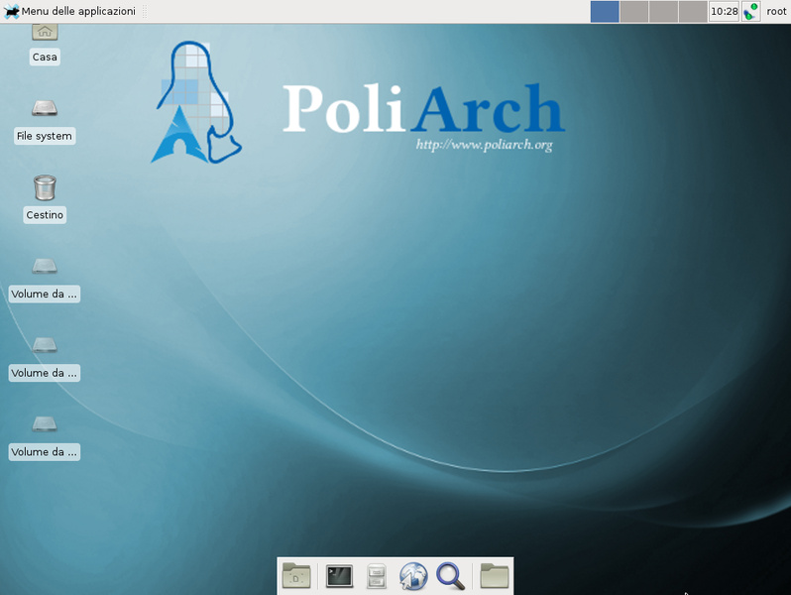This screenshot has width=791, height=595.
Task: Open the file cabinet manager launcher
Action: 377,576
